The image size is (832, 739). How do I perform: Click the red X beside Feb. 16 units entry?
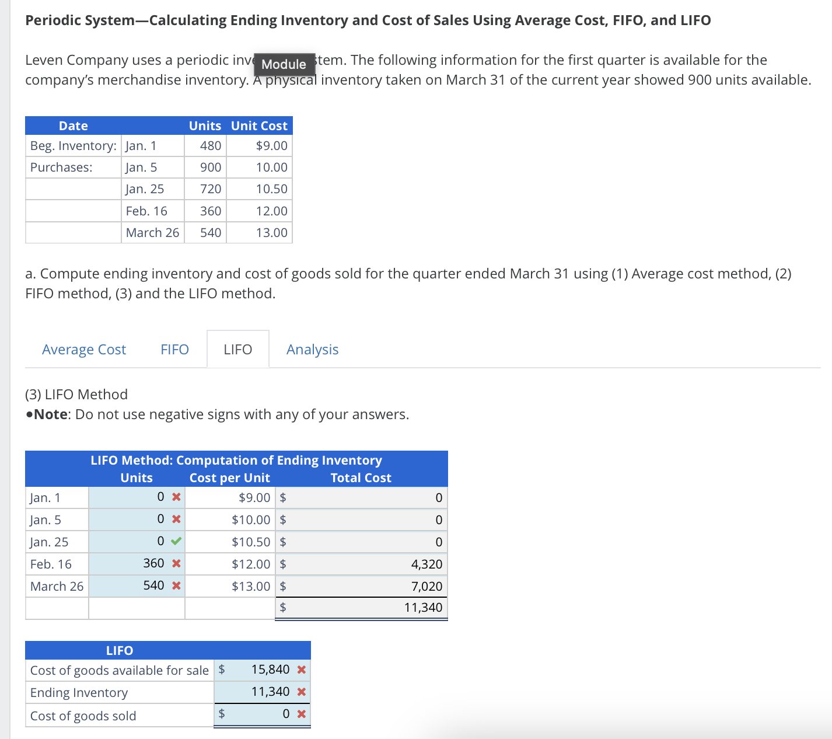175,563
